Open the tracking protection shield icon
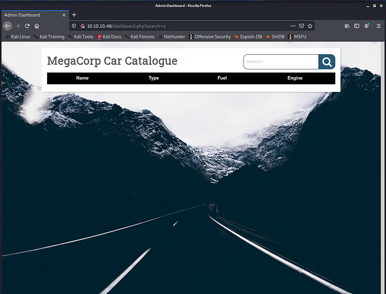 [74, 26]
